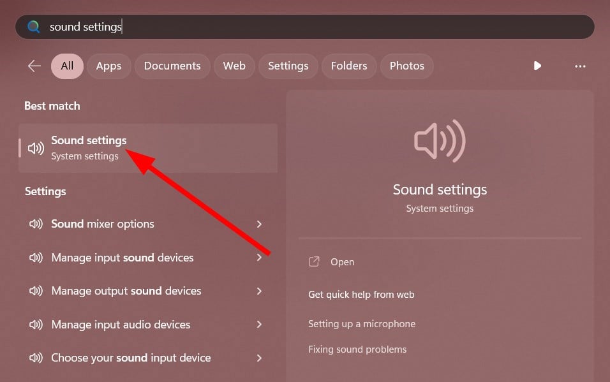
Task: Select the Photos filter tab
Action: pyautogui.click(x=406, y=66)
